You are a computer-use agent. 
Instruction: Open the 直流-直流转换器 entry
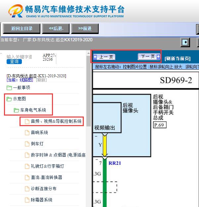[46, 177]
